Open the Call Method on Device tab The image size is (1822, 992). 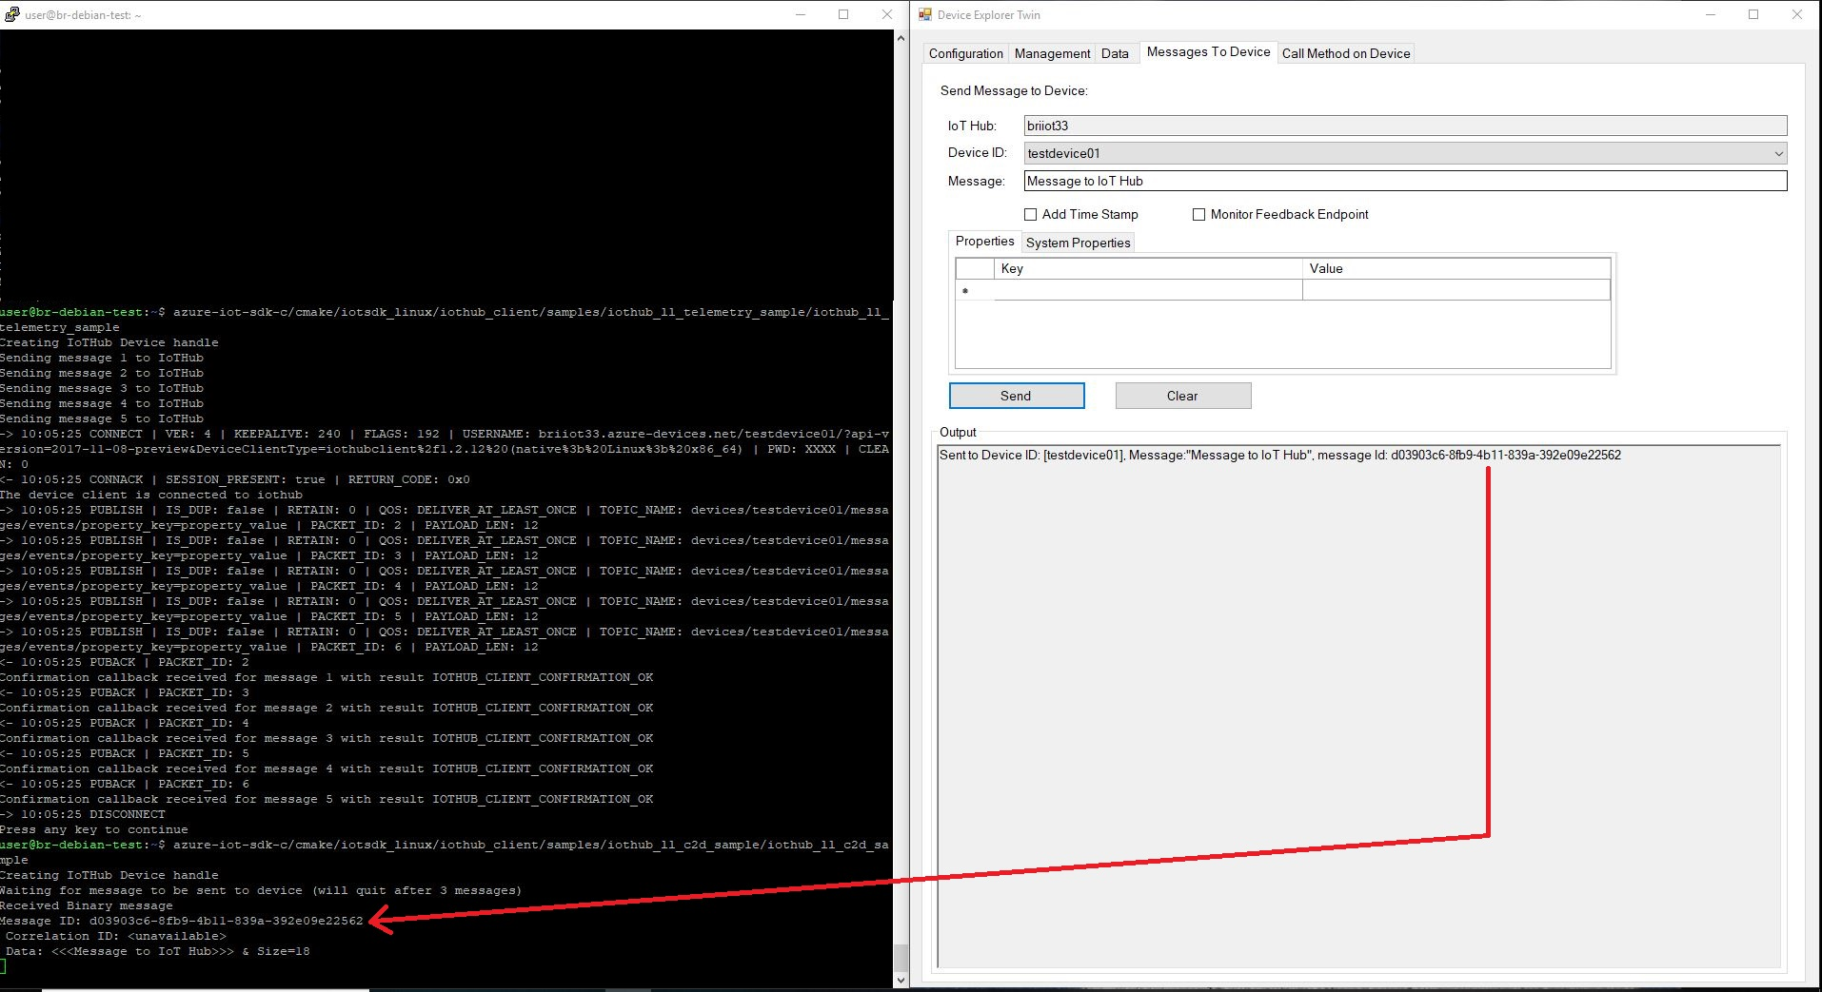1346,53
